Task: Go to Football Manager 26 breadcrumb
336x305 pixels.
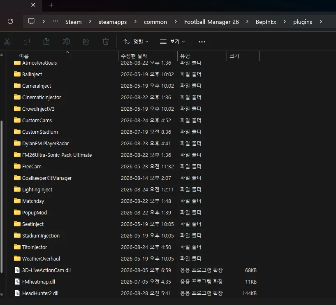Action: tap(211, 22)
